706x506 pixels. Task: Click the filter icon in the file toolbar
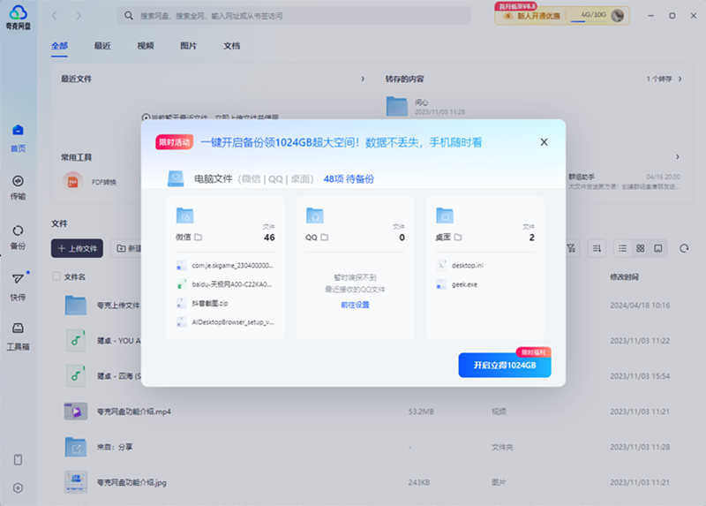pos(572,249)
